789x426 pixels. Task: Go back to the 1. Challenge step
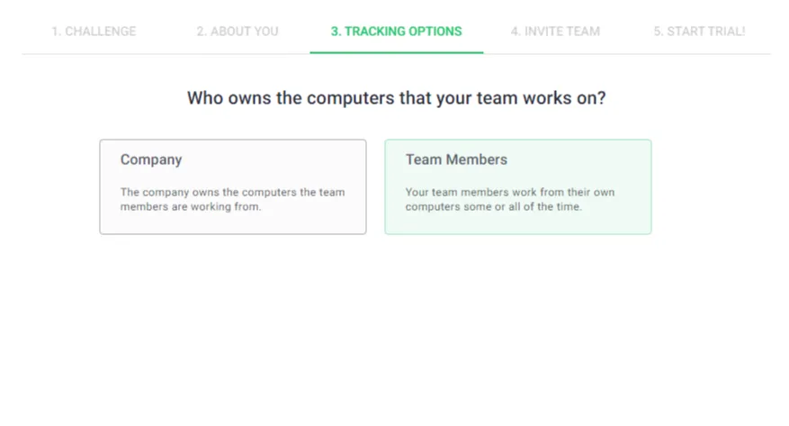[x=94, y=32]
